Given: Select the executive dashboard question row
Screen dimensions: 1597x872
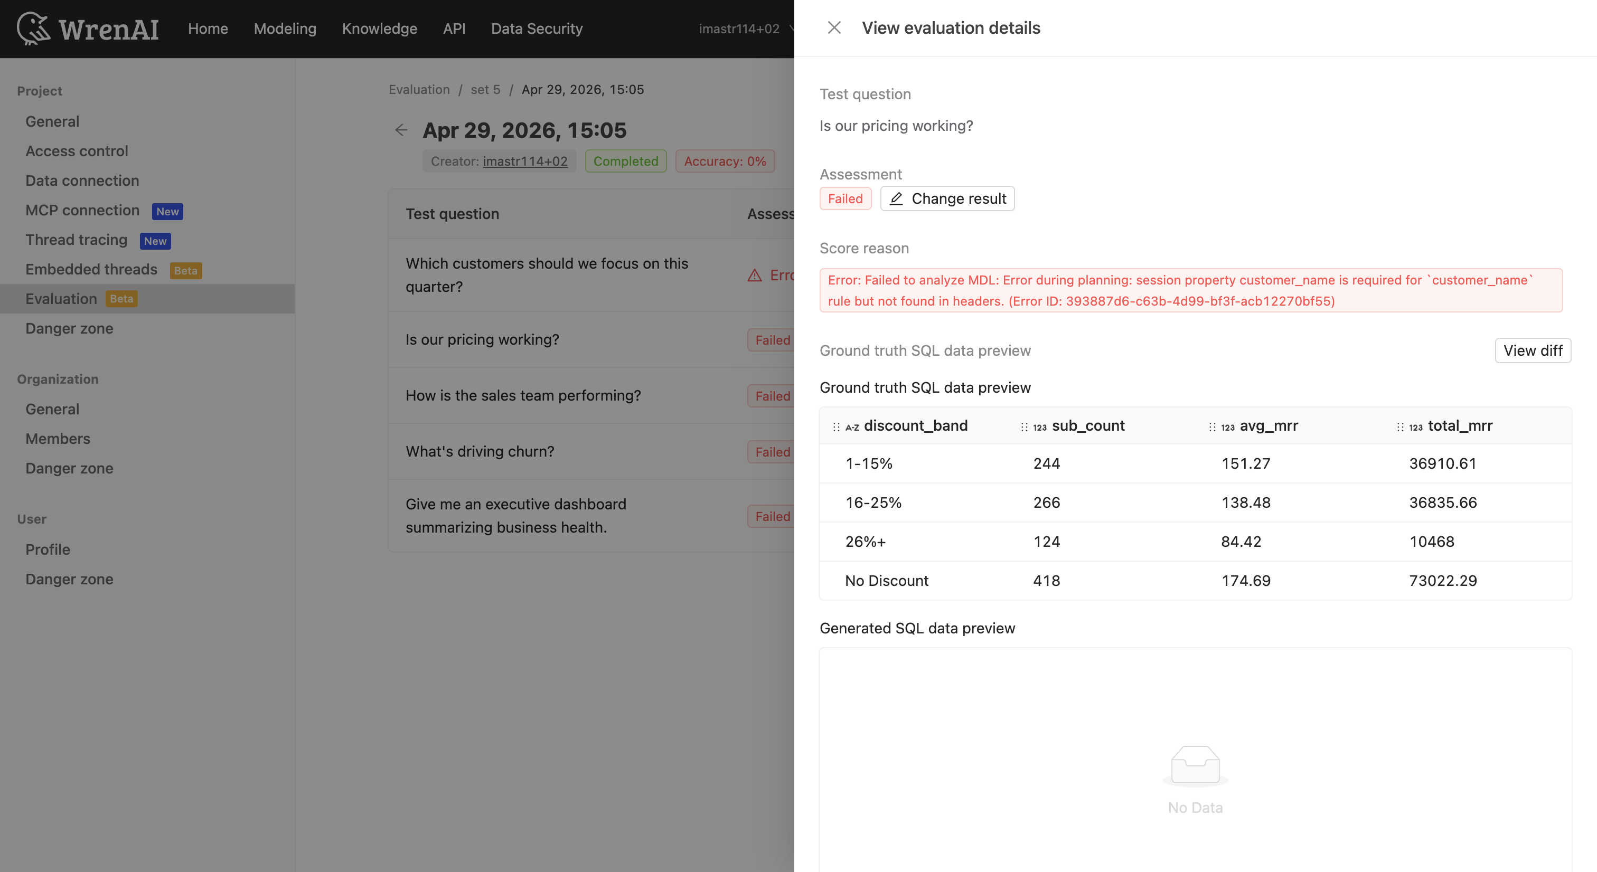Looking at the screenshot, I should click(591, 516).
